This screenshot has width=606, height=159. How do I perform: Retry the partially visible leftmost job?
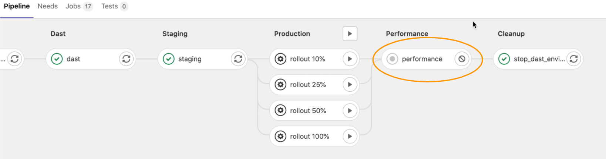pos(14,59)
